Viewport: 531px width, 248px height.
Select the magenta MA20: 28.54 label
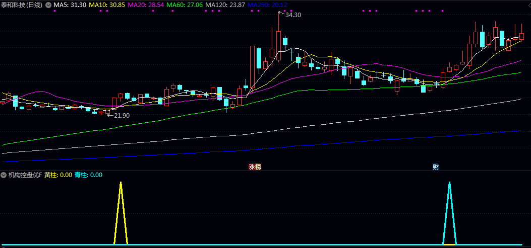[145, 5]
